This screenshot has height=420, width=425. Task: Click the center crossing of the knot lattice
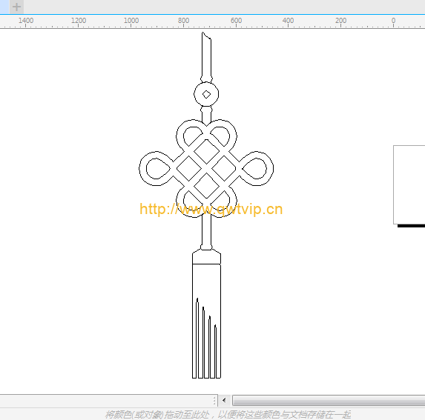[x=206, y=168]
